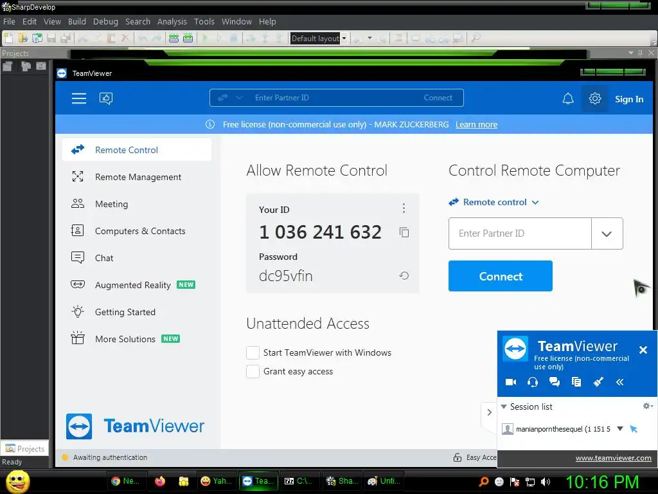The image size is (658, 494).
Task: Open chat bubbles icon in session panel
Action: coord(555,382)
